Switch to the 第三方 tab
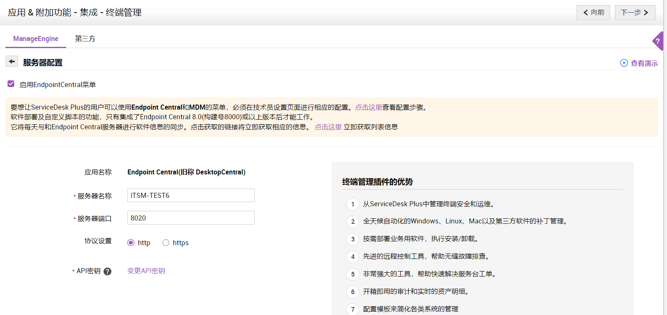 [85, 38]
